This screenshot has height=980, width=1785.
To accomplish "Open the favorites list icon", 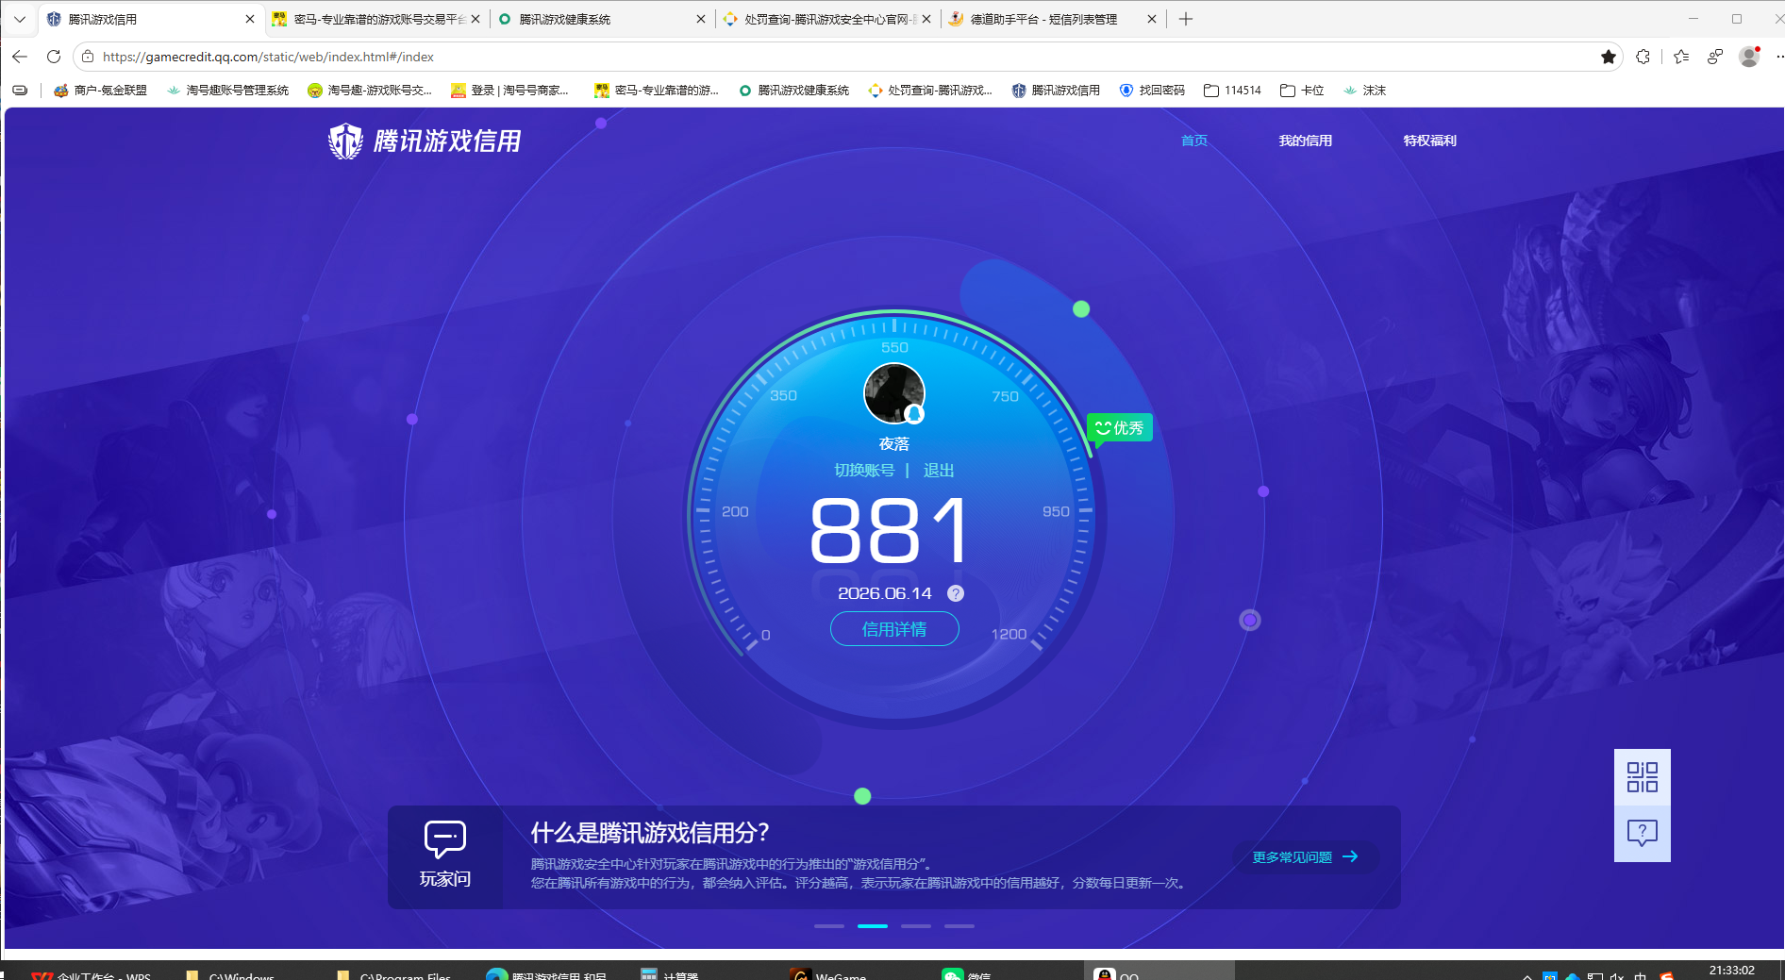I will [x=1681, y=57].
